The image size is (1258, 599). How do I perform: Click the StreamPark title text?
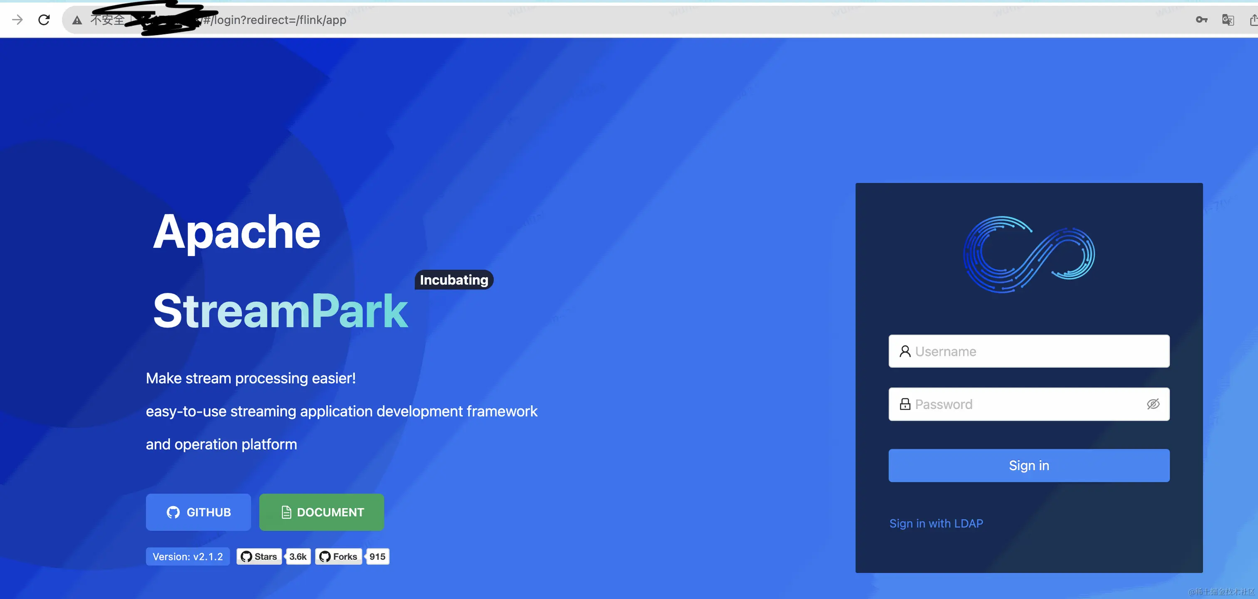coord(280,311)
